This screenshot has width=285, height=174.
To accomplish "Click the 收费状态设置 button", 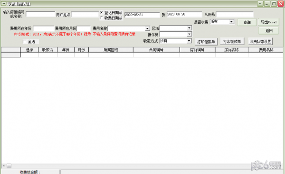I will click(x=260, y=42).
